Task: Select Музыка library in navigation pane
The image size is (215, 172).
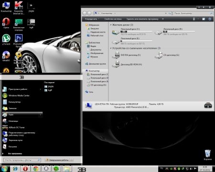Action: tap(93, 57)
